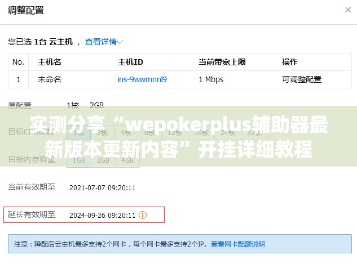Click the 目标内存容量 label
Viewport: 357px width, 273px height.
(x=32, y=159)
